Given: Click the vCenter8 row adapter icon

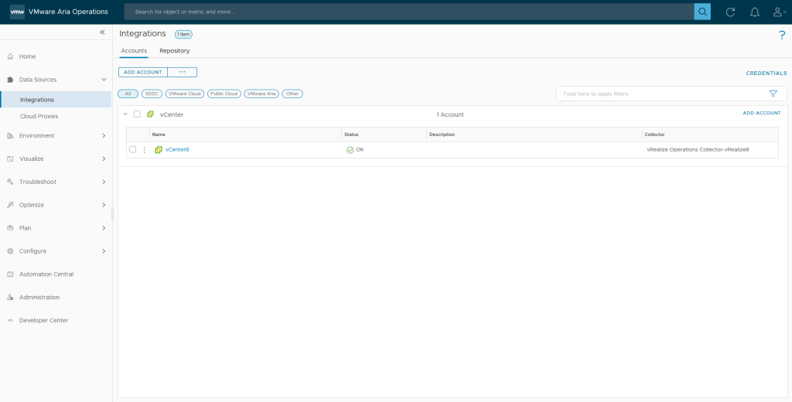Looking at the screenshot, I should pyautogui.click(x=158, y=149).
